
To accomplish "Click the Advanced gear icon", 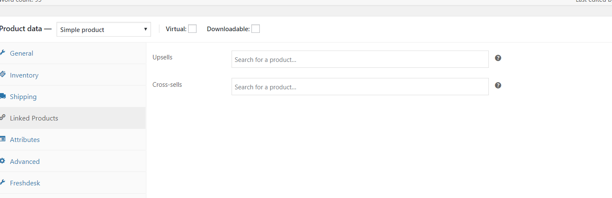I will tap(3, 161).
